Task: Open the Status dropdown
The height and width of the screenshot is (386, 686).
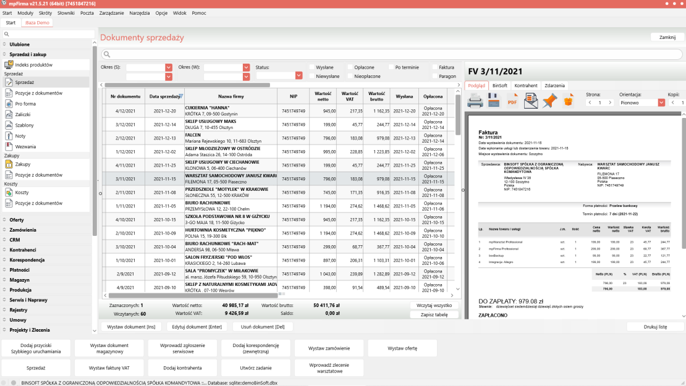Action: [299, 75]
